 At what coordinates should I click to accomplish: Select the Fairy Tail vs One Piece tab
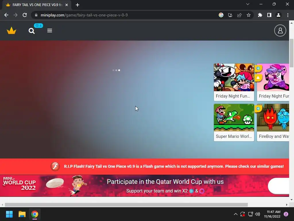(37, 5)
